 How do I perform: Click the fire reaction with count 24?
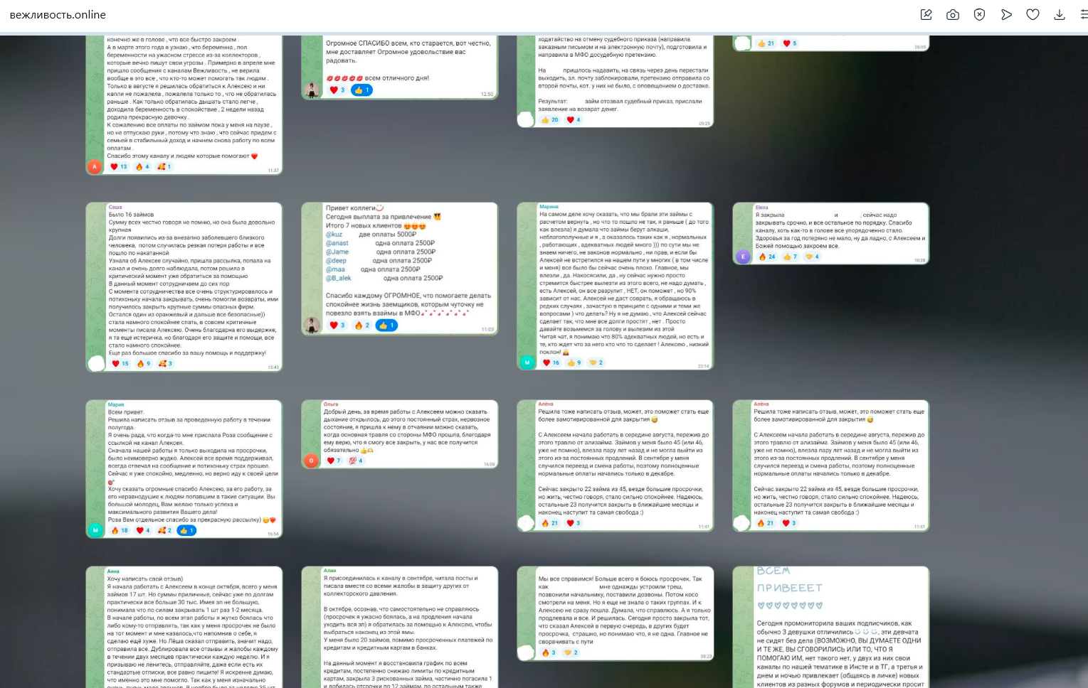click(767, 257)
